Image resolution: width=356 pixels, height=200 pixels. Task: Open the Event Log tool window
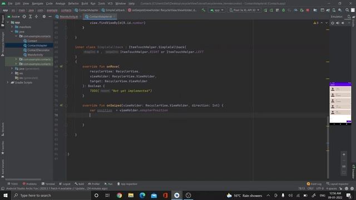point(314,184)
